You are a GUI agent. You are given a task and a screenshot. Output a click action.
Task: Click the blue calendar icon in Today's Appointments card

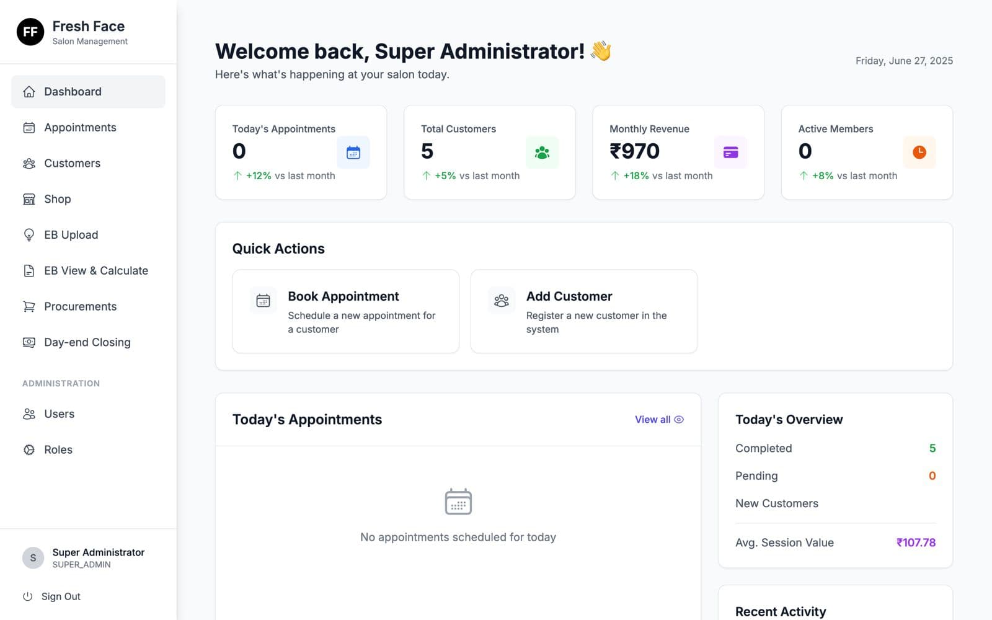tap(353, 153)
